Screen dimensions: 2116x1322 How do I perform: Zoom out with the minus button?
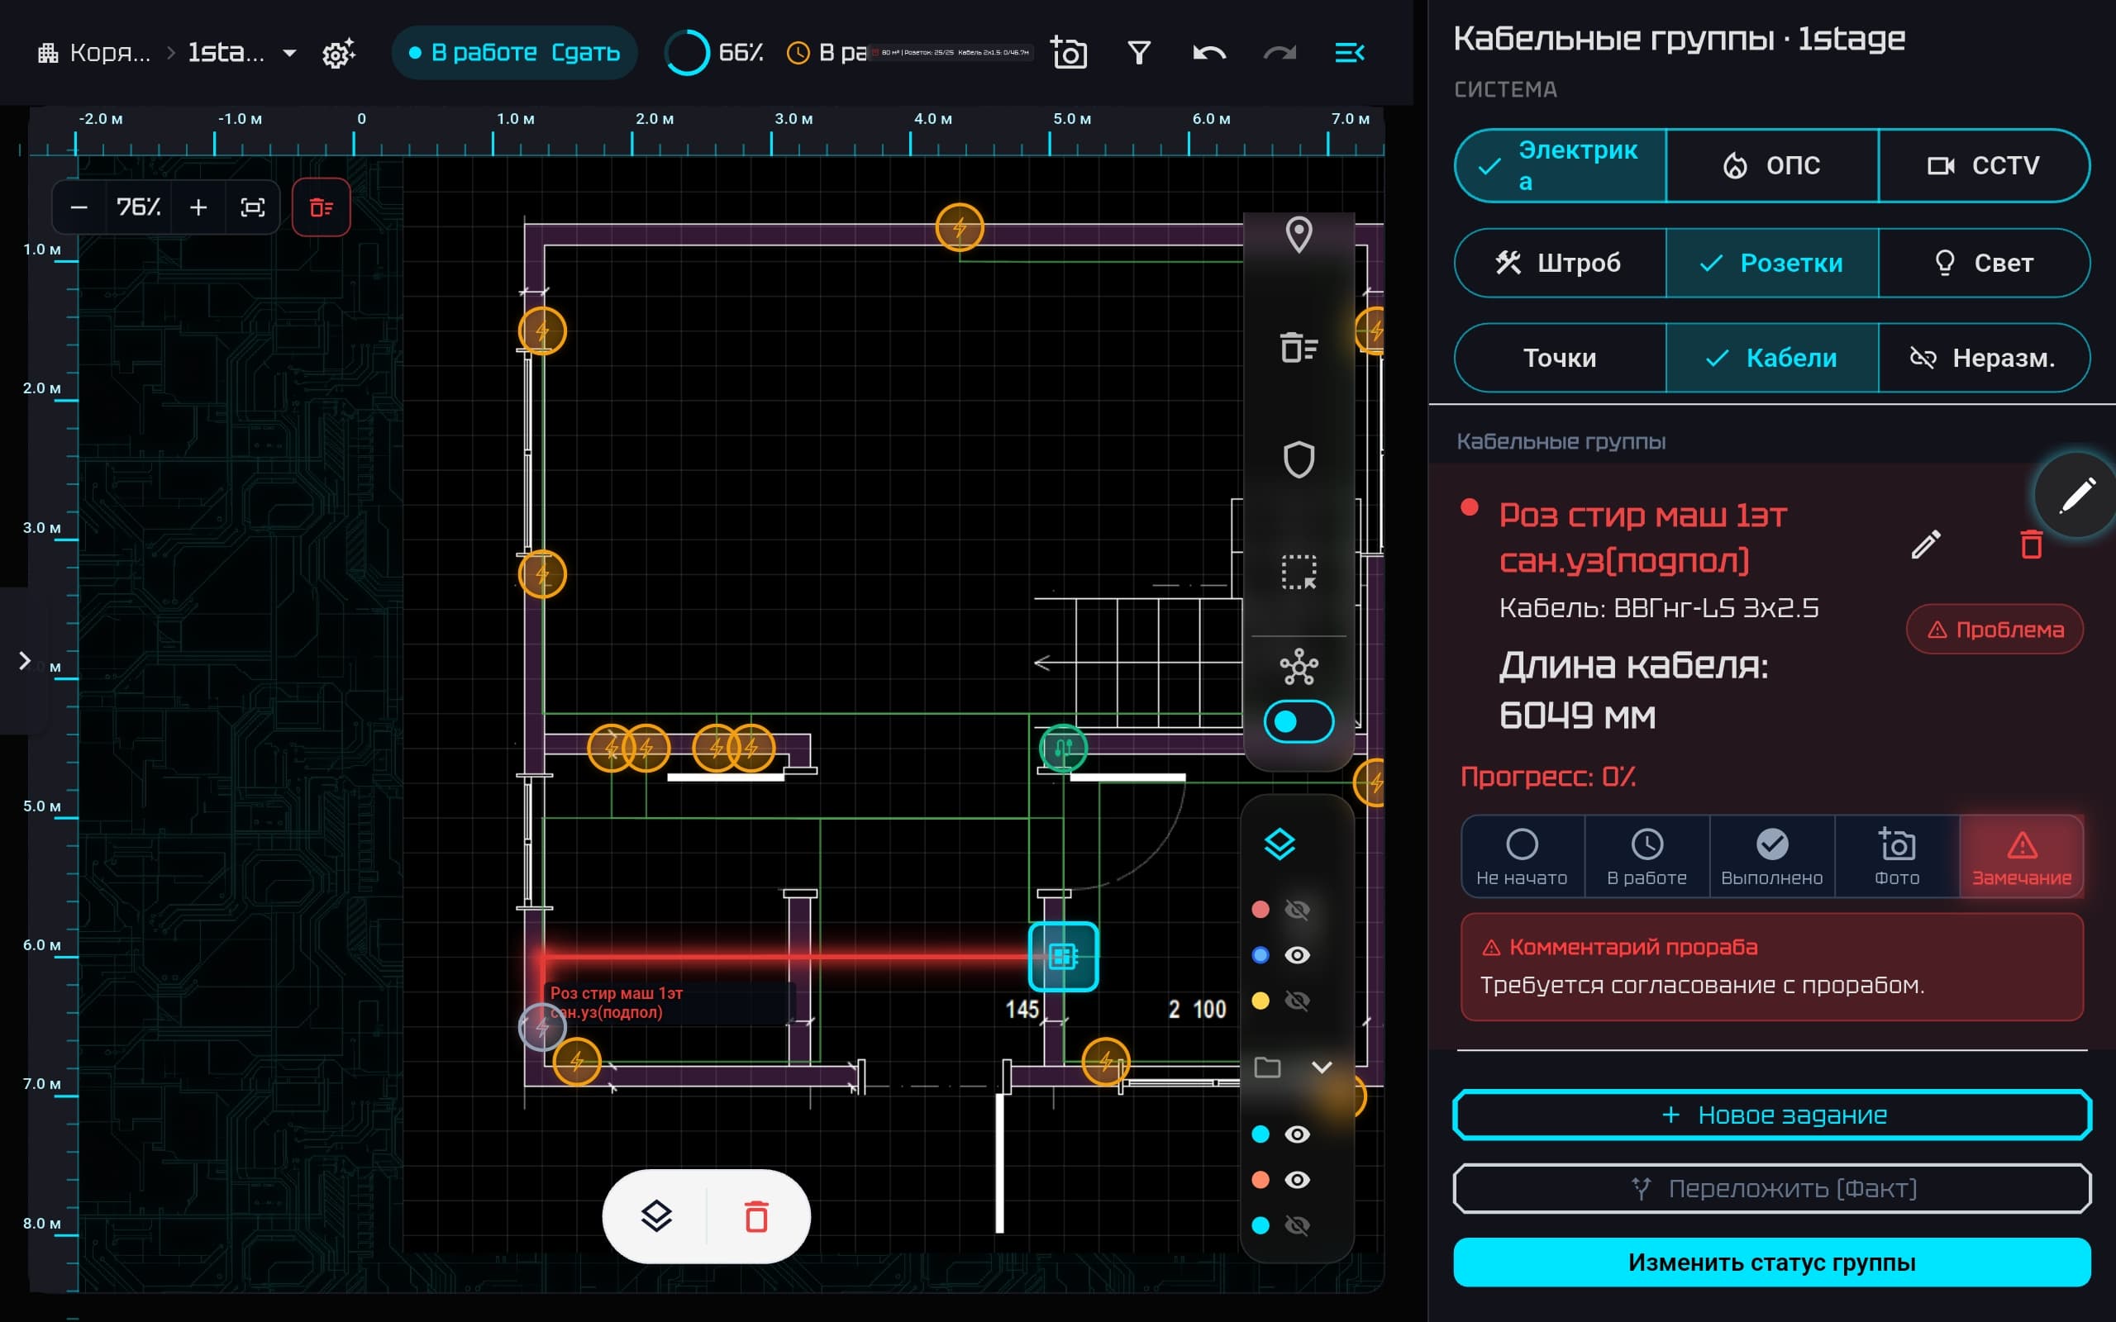pyautogui.click(x=79, y=207)
